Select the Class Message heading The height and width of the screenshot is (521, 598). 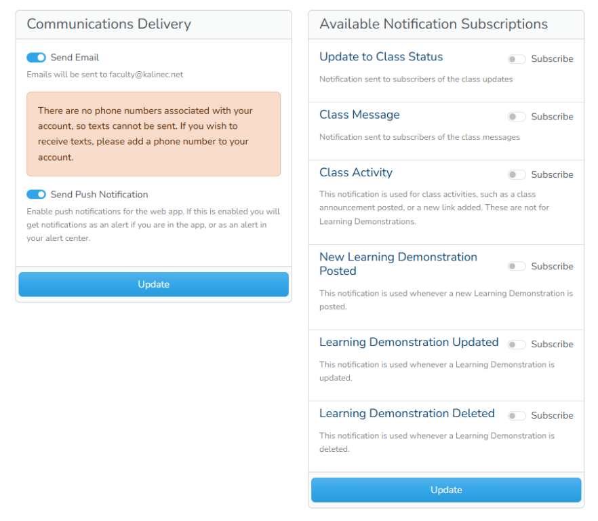(x=359, y=115)
